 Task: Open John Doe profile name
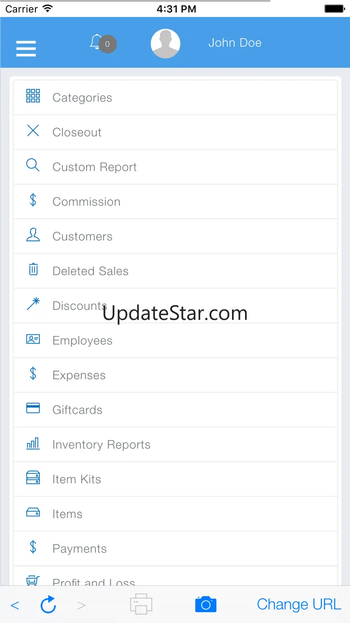pyautogui.click(x=235, y=43)
